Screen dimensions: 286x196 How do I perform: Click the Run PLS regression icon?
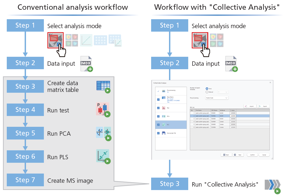tap(103, 157)
